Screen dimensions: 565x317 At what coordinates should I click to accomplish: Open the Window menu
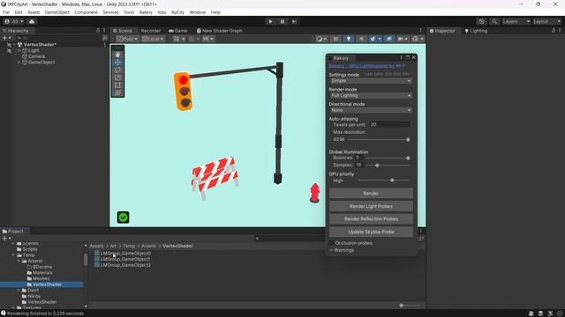pos(198,12)
